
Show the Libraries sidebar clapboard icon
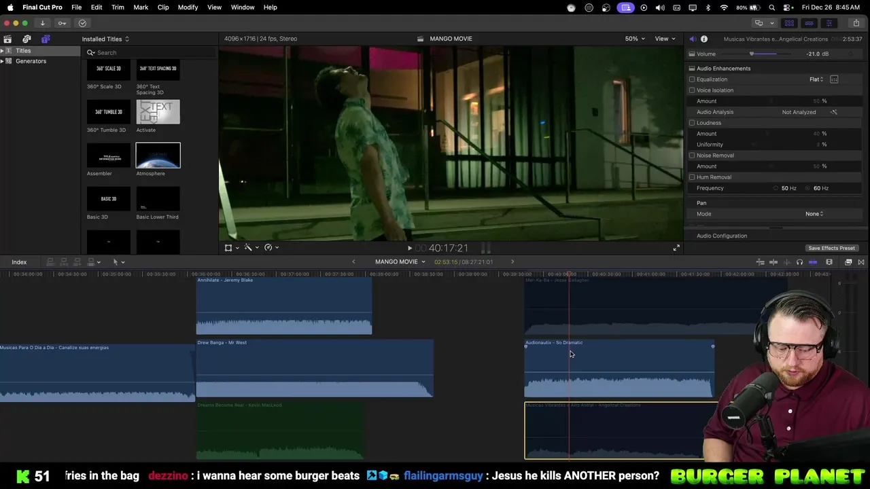coord(7,39)
